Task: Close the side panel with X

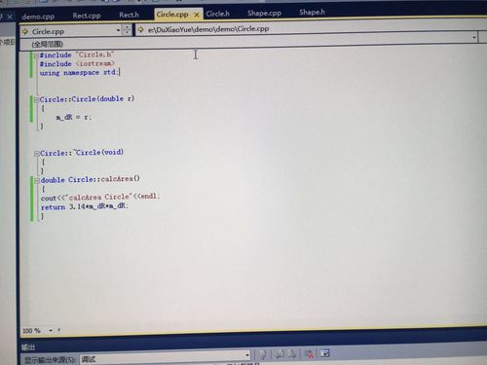Action: tap(10, 17)
